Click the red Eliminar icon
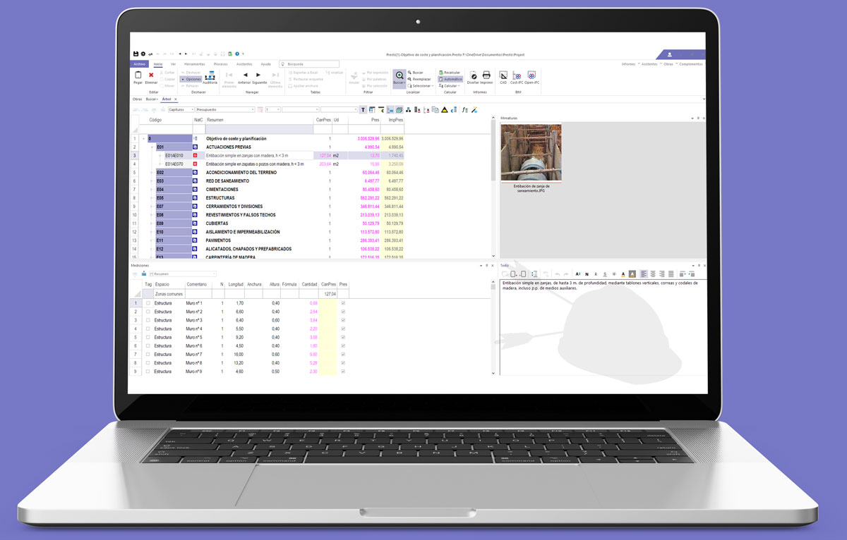Image resolution: width=847 pixels, height=540 pixels. point(151,75)
